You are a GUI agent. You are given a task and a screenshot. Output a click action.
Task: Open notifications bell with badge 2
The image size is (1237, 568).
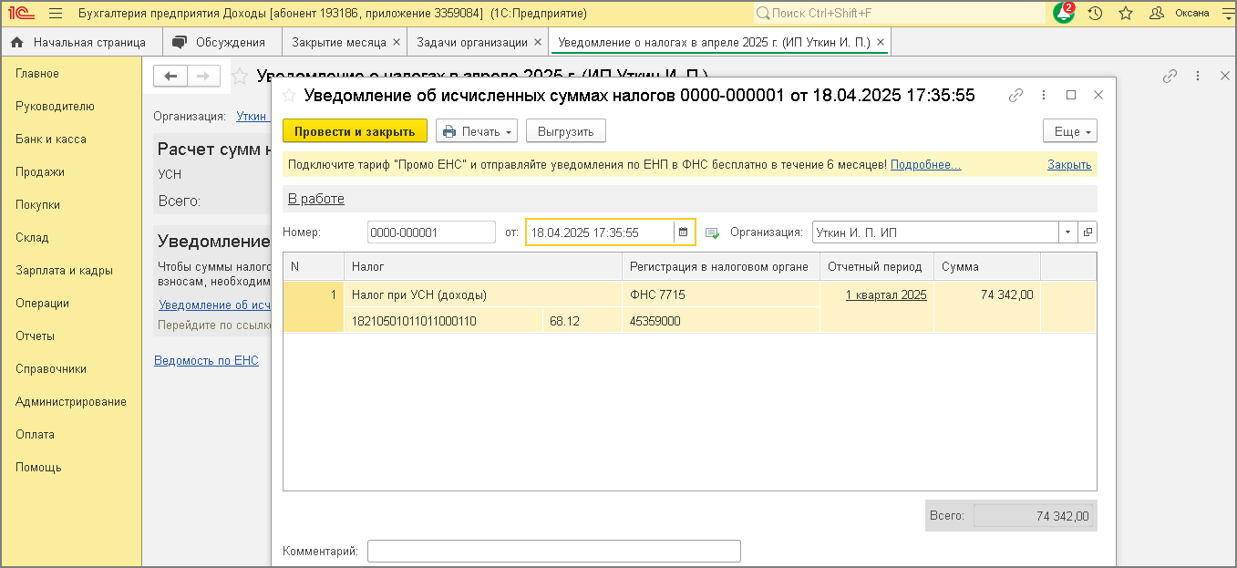coord(1064,14)
